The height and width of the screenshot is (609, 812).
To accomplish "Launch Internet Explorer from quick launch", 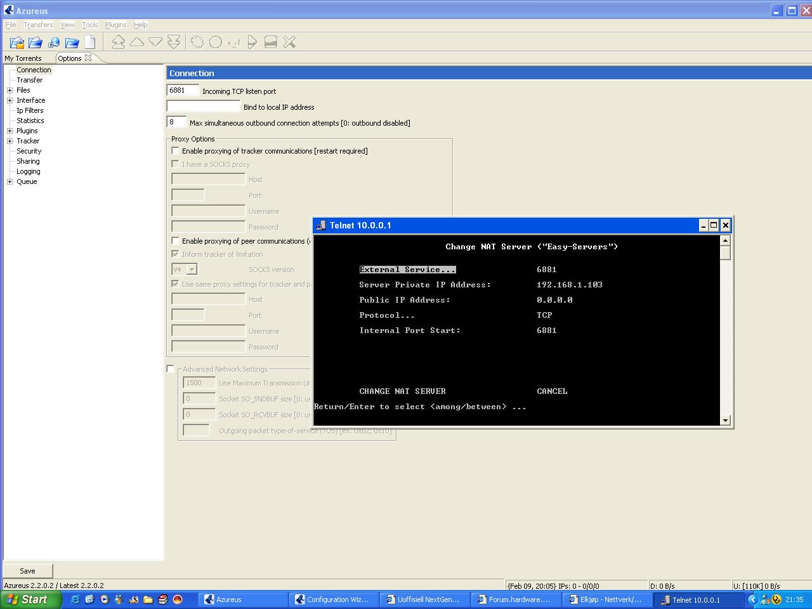I will 75,599.
